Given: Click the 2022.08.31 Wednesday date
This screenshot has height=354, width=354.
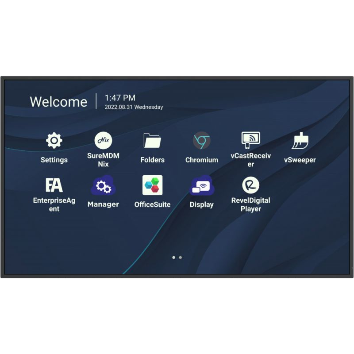Looking at the screenshot, I should pos(134,107).
